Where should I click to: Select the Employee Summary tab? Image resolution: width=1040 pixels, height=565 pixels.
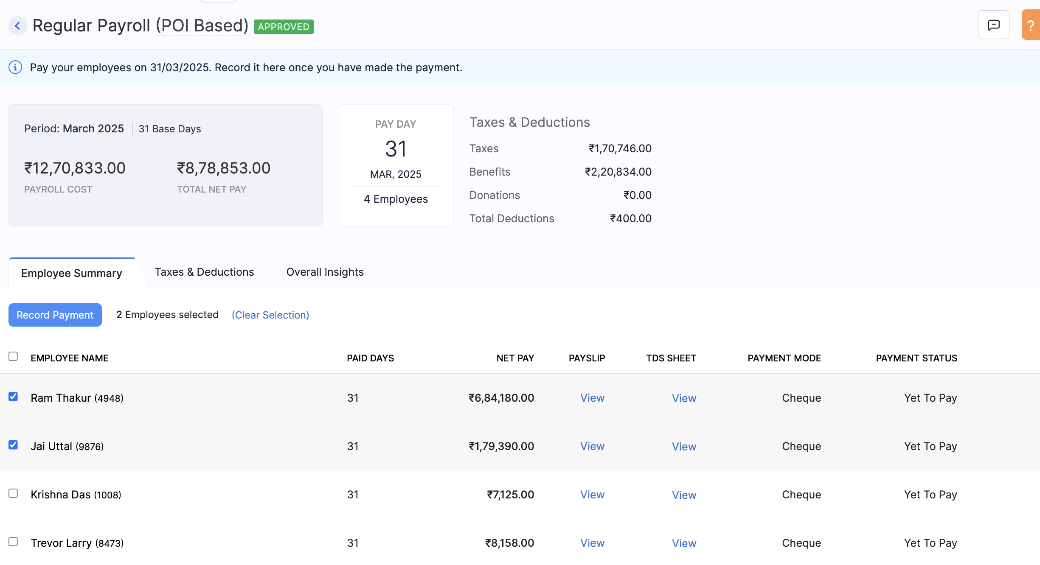[x=72, y=273]
